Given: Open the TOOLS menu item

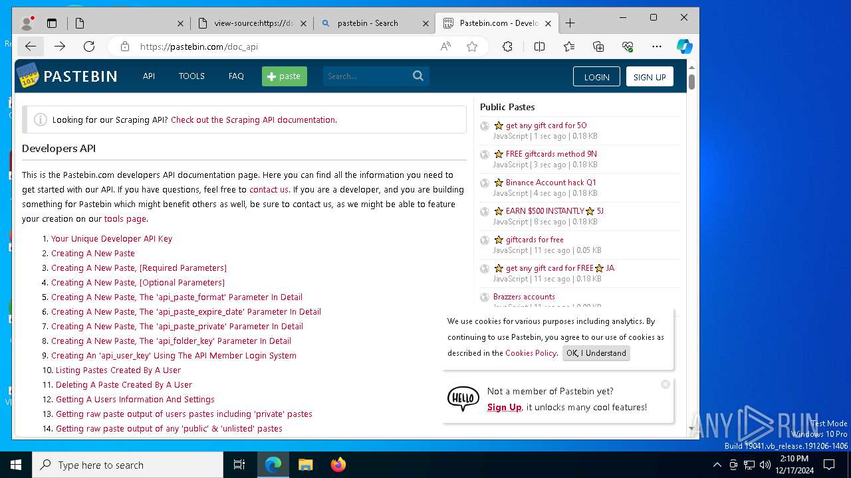Looking at the screenshot, I should pyautogui.click(x=191, y=76).
